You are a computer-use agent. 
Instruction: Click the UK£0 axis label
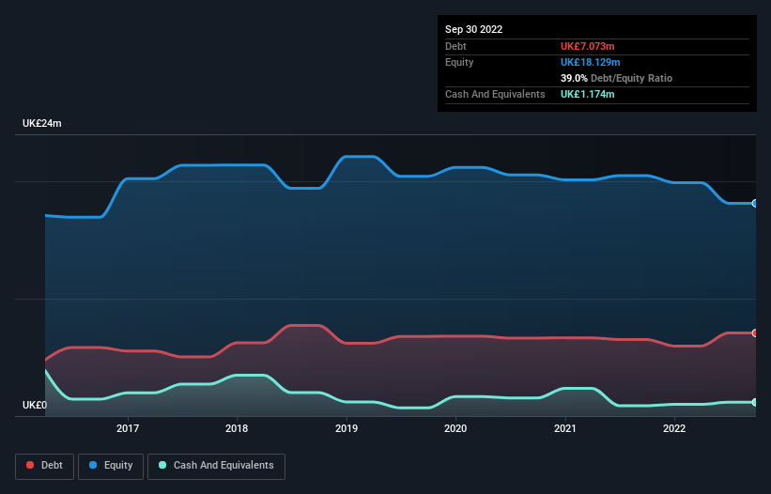tap(35, 405)
